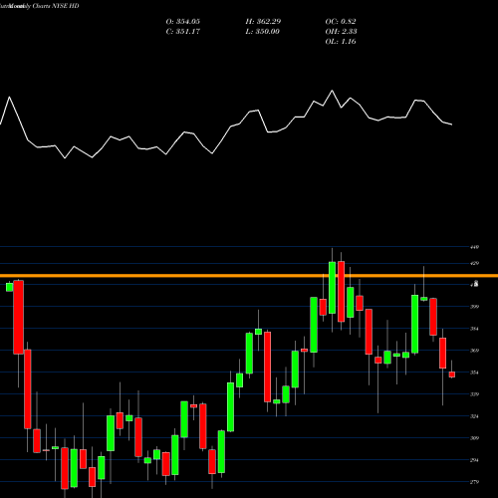Click the 399 price axis label
Screen dimensions: 498x498
click(x=474, y=307)
